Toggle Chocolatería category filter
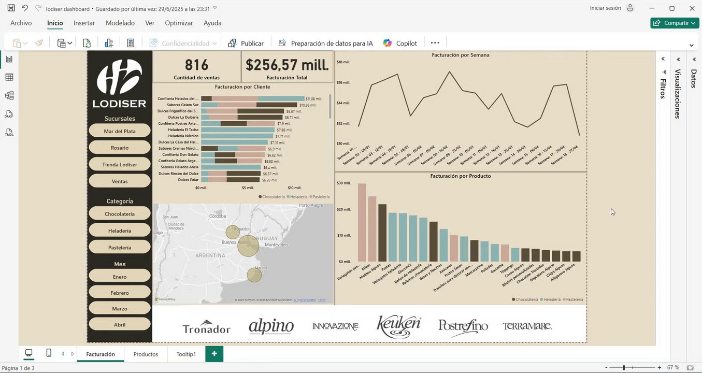702x373 pixels. coord(120,213)
